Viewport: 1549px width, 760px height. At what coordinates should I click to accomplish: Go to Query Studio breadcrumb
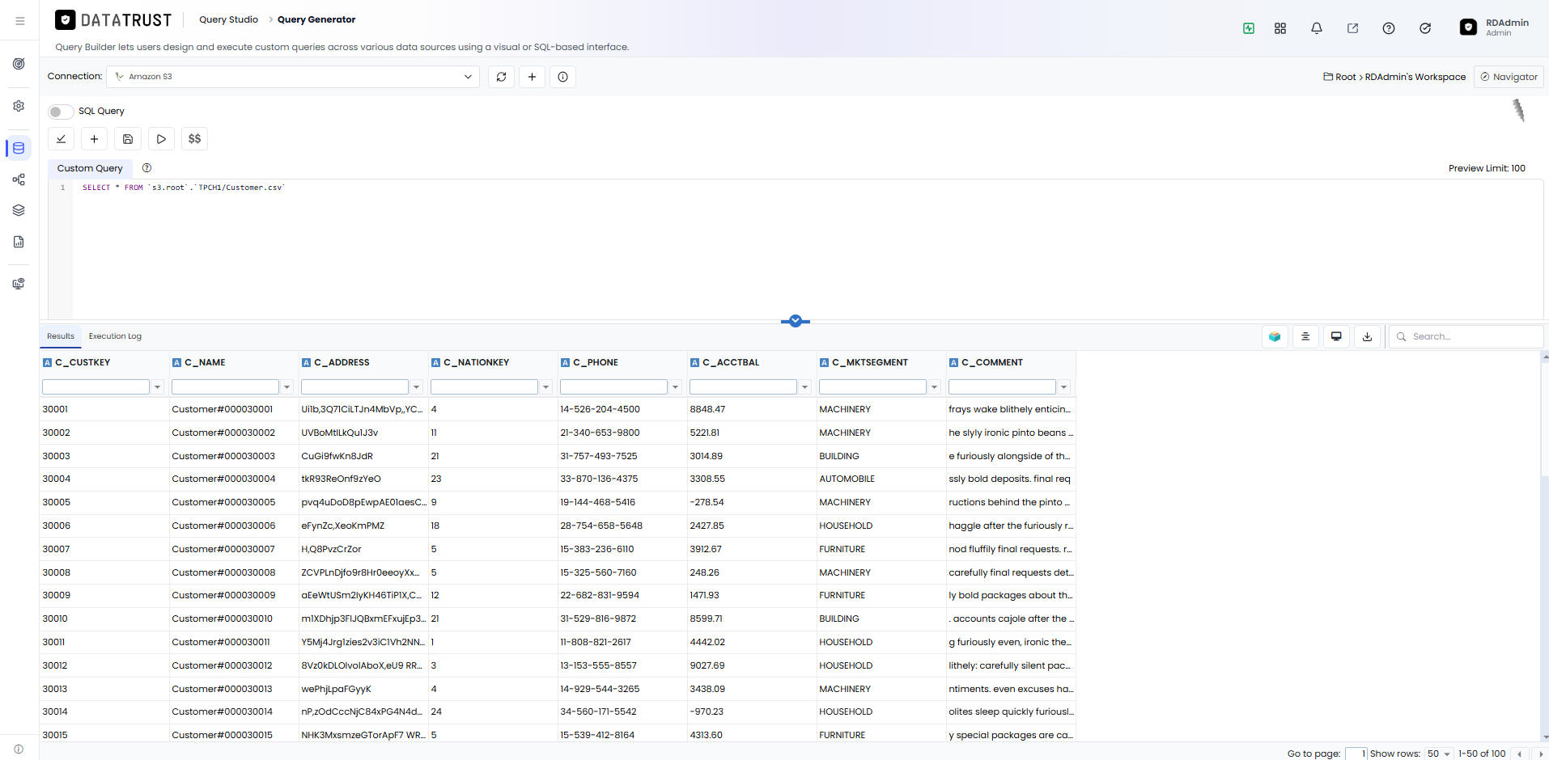[x=228, y=19]
